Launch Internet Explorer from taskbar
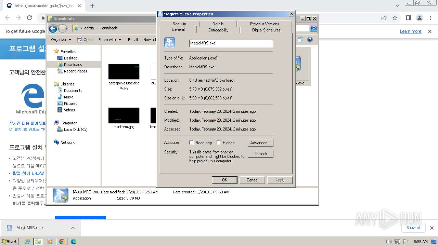438x246 pixels. click(27, 242)
